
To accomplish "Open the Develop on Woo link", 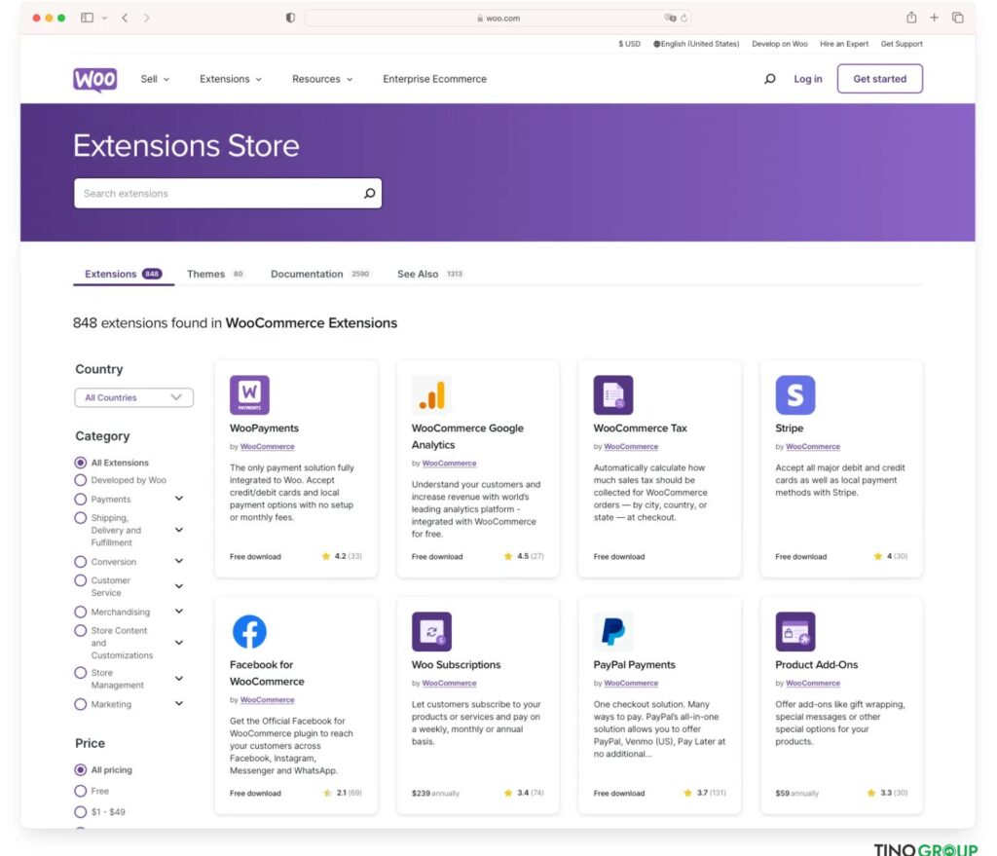I will tap(780, 44).
